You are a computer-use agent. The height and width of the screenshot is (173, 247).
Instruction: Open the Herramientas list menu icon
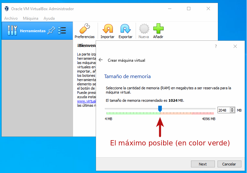click(62, 31)
